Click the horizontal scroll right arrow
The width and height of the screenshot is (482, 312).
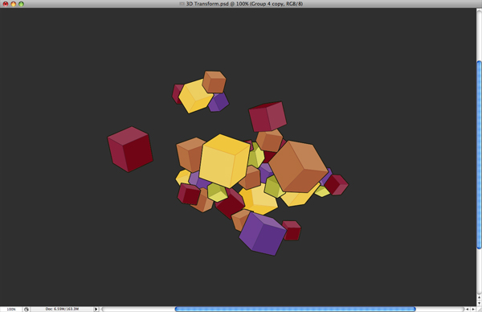click(x=473, y=310)
